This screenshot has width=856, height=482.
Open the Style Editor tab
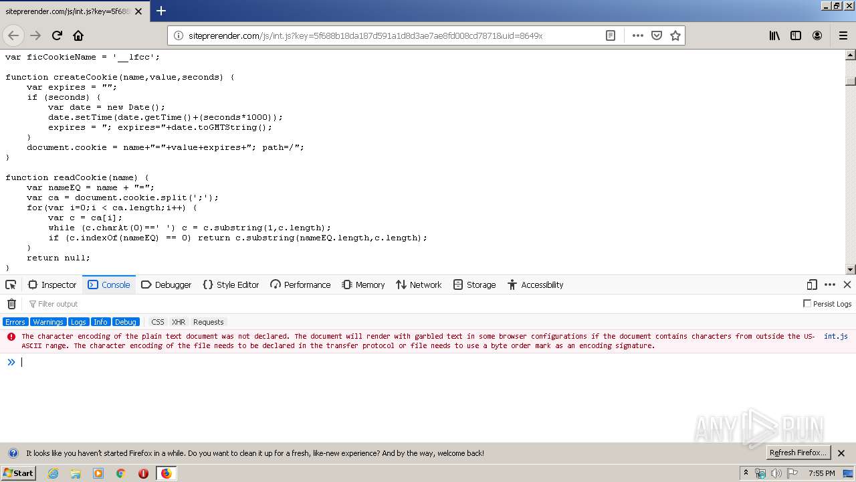231,285
